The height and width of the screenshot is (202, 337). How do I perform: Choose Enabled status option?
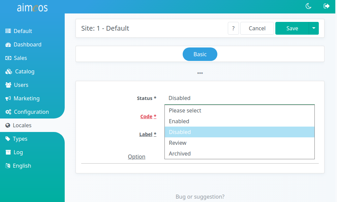(x=239, y=121)
